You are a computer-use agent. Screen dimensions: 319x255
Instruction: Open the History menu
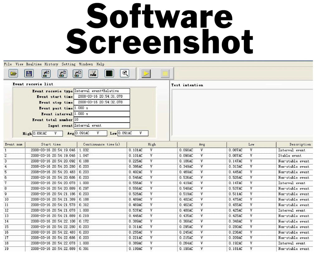pos(51,64)
